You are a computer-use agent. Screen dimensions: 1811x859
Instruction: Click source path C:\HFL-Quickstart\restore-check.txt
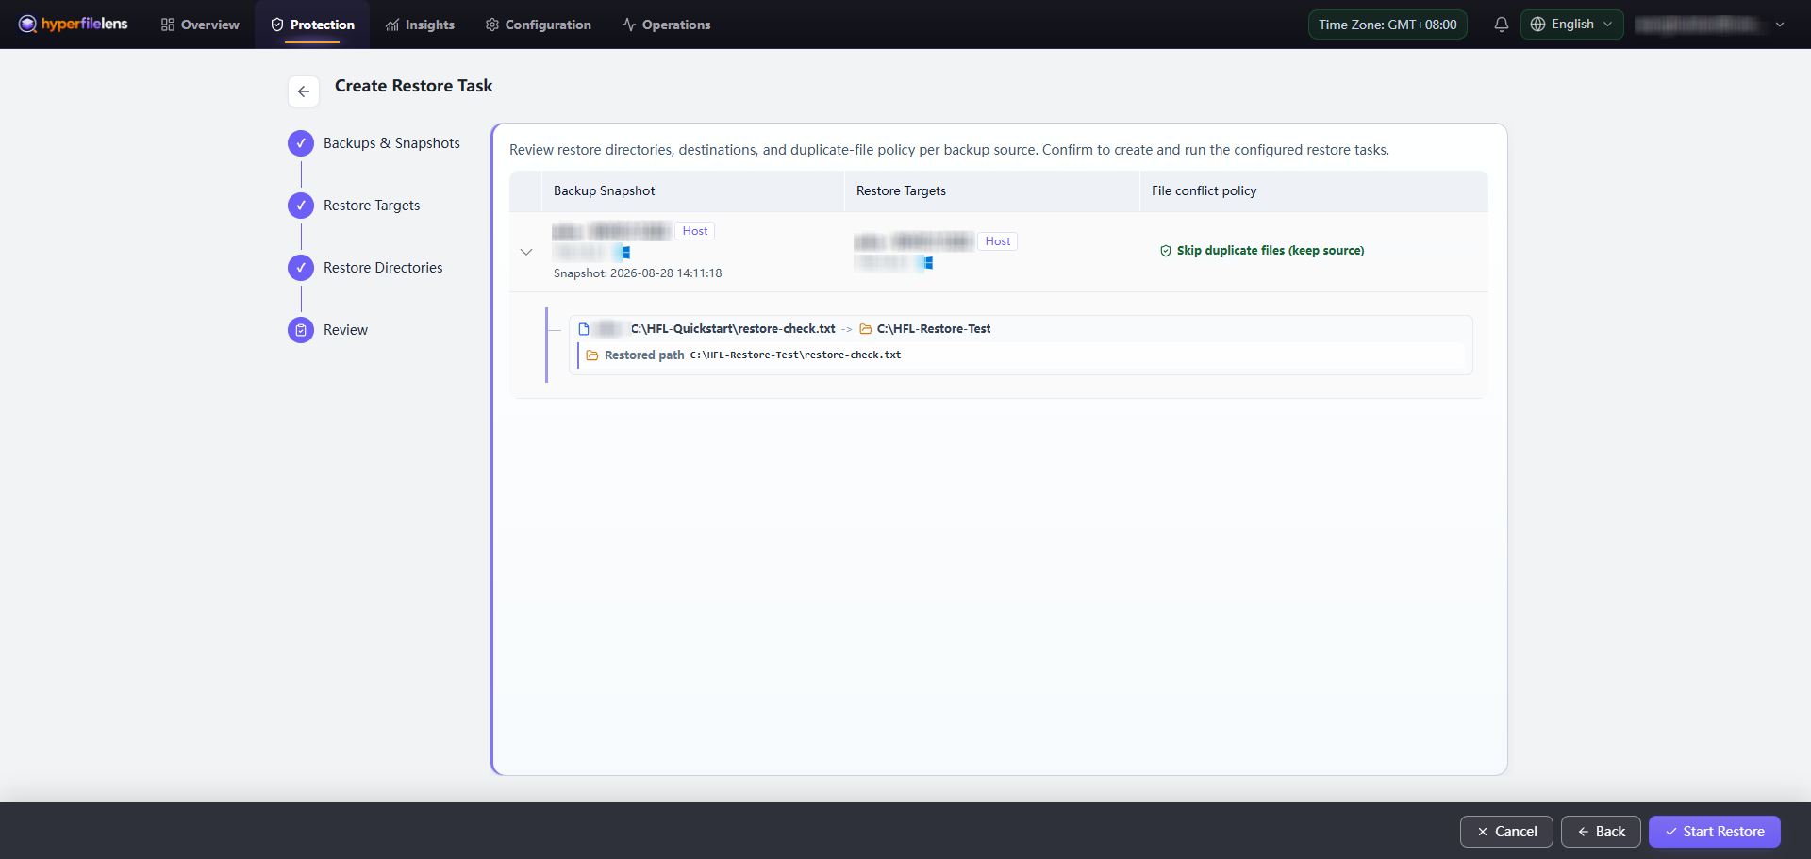pyautogui.click(x=733, y=329)
